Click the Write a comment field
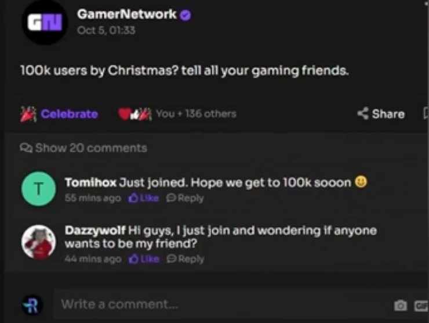Image resolution: width=429 pixels, height=323 pixels. click(x=223, y=304)
